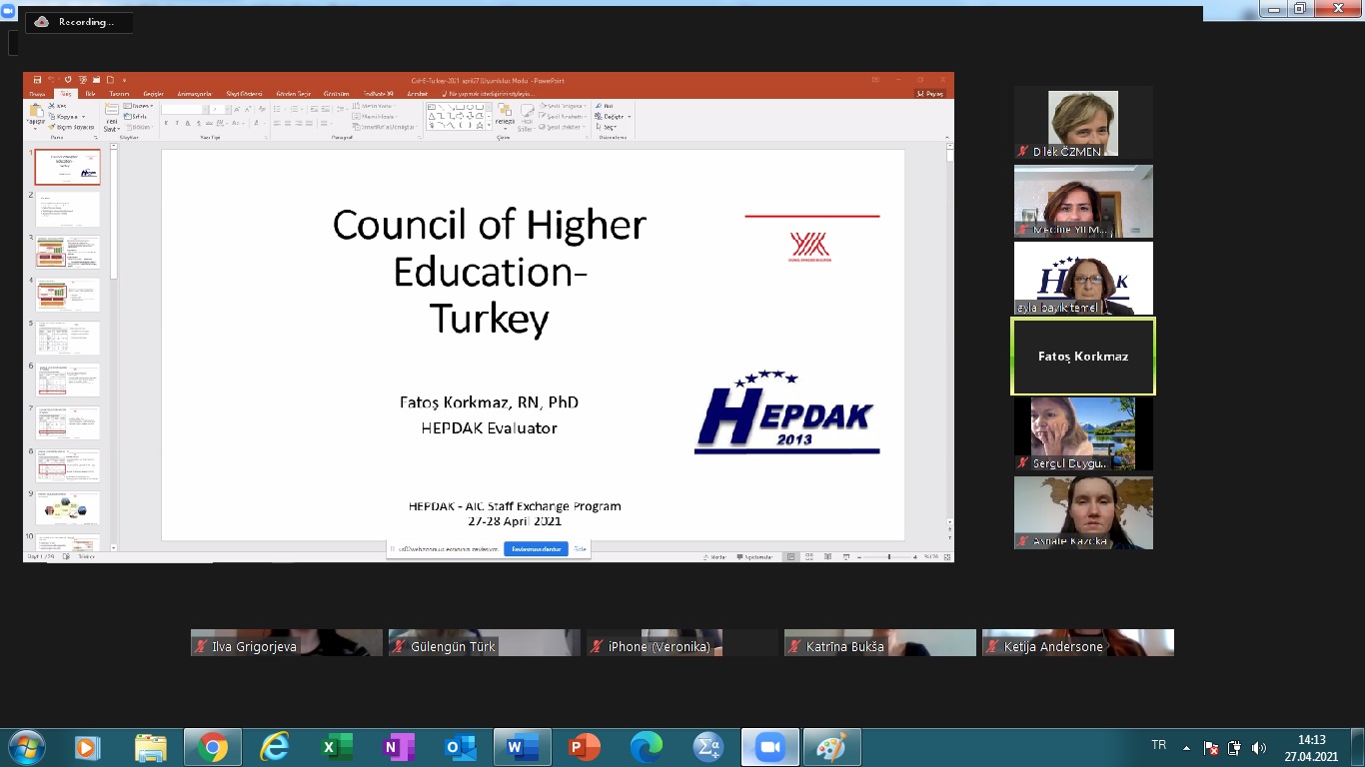Image resolution: width=1365 pixels, height=767 pixels.
Task: Select slide 5 thumbnail in the slide panel
Action: (67, 338)
